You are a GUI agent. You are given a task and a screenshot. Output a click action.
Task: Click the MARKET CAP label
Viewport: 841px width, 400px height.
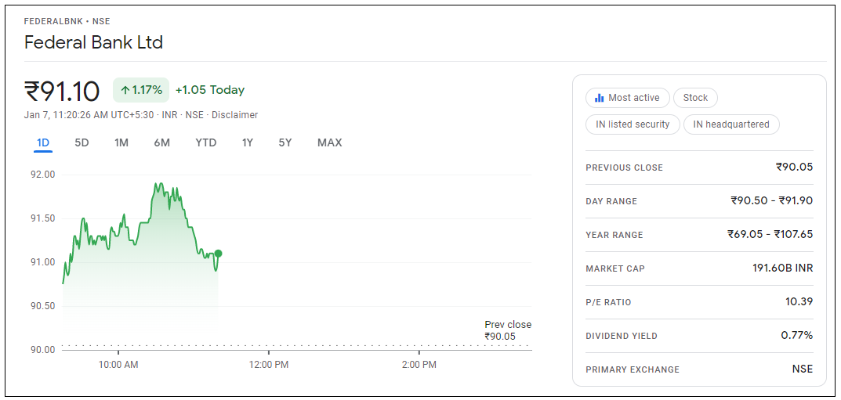[x=615, y=268]
